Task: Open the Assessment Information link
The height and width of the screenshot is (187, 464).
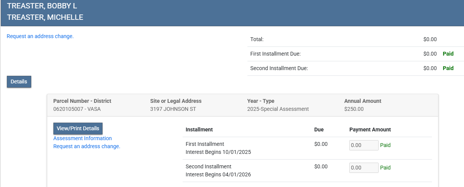Action: pos(82,138)
